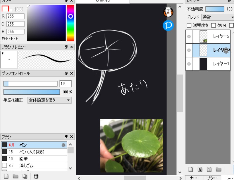This screenshot has height=180, width=234.
Task: Toggle visibility of レイヤー3
Action: click(x=189, y=37)
